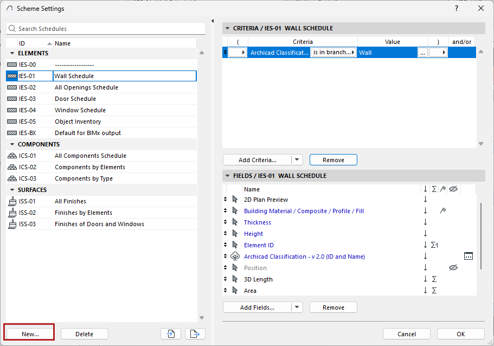Image resolution: width=494 pixels, height=346 pixels.
Task: Click the New... button
Action: (30, 334)
